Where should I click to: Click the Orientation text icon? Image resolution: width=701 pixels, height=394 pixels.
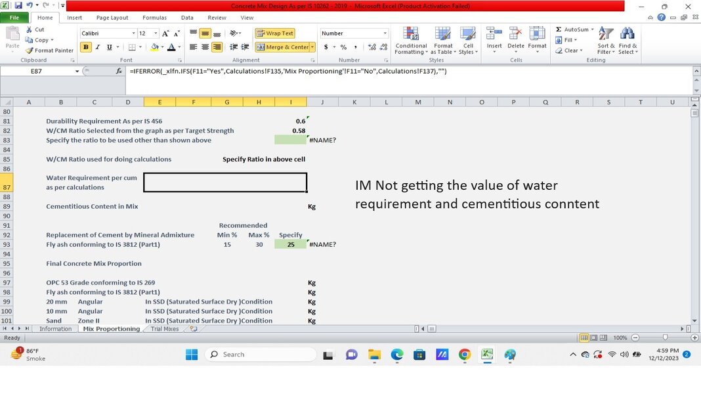click(233, 33)
